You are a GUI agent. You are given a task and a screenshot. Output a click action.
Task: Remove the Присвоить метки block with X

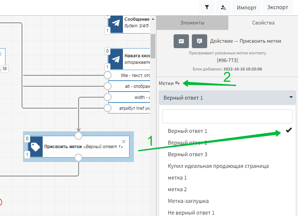(124, 141)
